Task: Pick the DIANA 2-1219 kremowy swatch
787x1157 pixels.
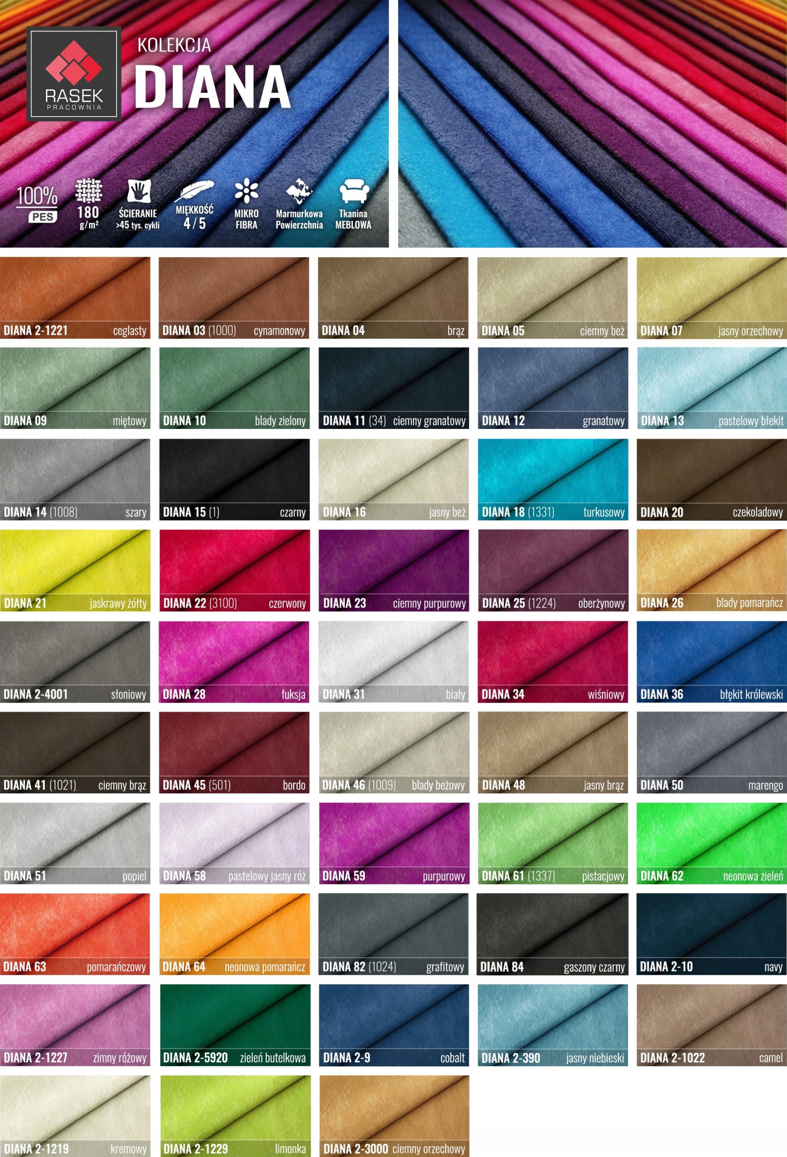Action: (75, 1116)
